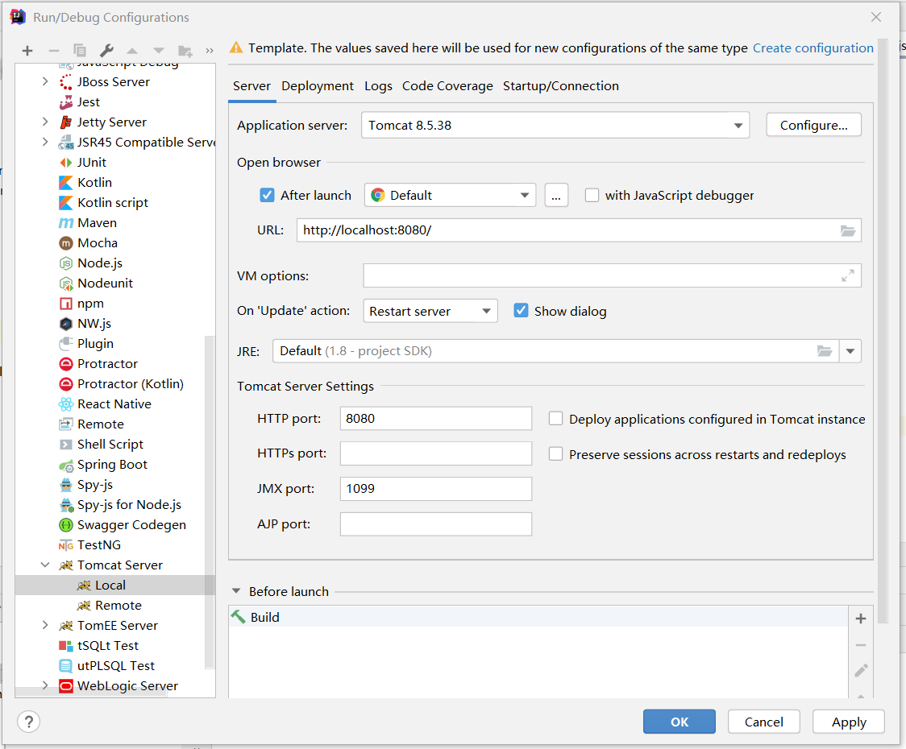Viewport: 906px width, 749px height.
Task: Click browser ellipsis button
Action: click(x=556, y=195)
